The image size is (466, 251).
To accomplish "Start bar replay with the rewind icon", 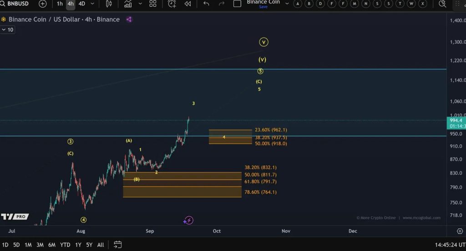I will pyautogui.click(x=187, y=4).
